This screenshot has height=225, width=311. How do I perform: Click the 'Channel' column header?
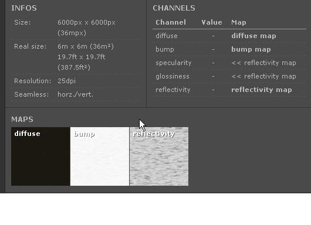click(x=171, y=22)
